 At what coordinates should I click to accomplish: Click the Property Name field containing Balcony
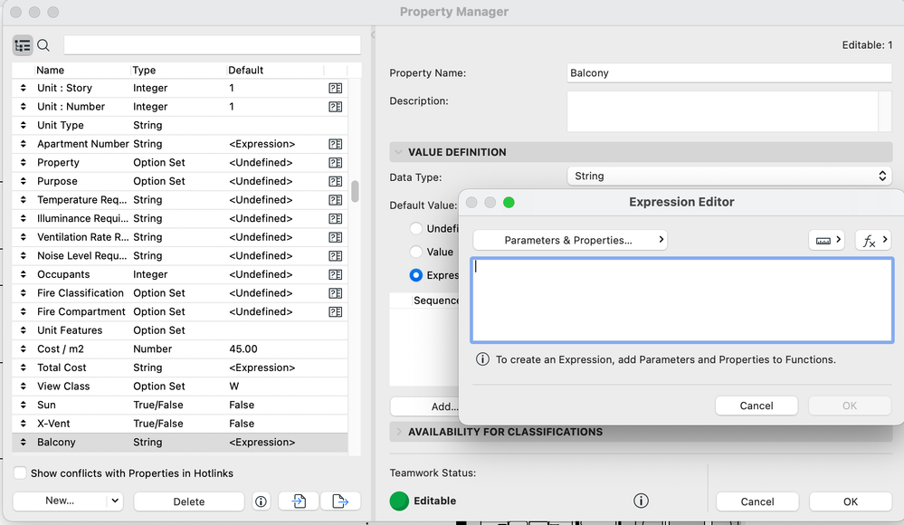(x=729, y=73)
